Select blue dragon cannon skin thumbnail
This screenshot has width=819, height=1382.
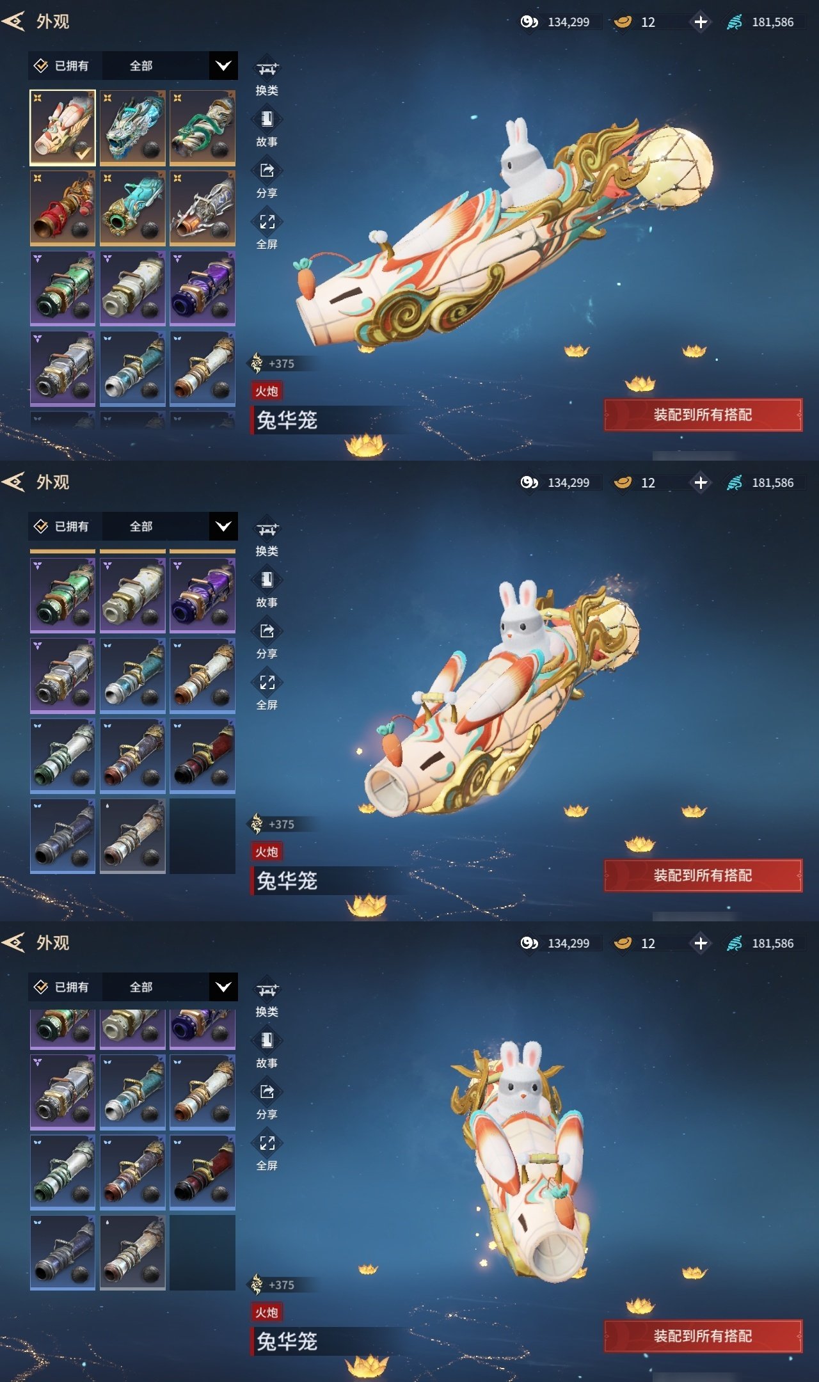coord(133,127)
